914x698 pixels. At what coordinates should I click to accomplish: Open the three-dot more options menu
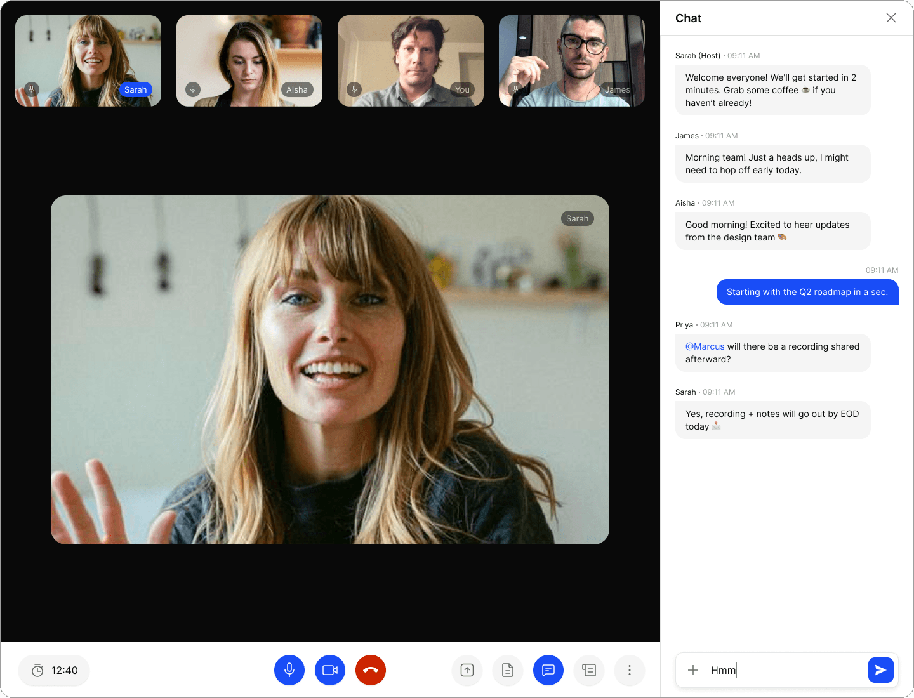click(x=630, y=670)
